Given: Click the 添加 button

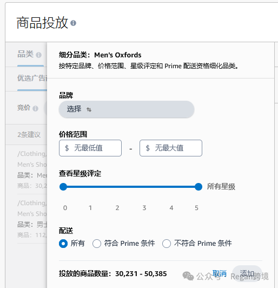Looking at the screenshot, I should pyautogui.click(x=247, y=274).
